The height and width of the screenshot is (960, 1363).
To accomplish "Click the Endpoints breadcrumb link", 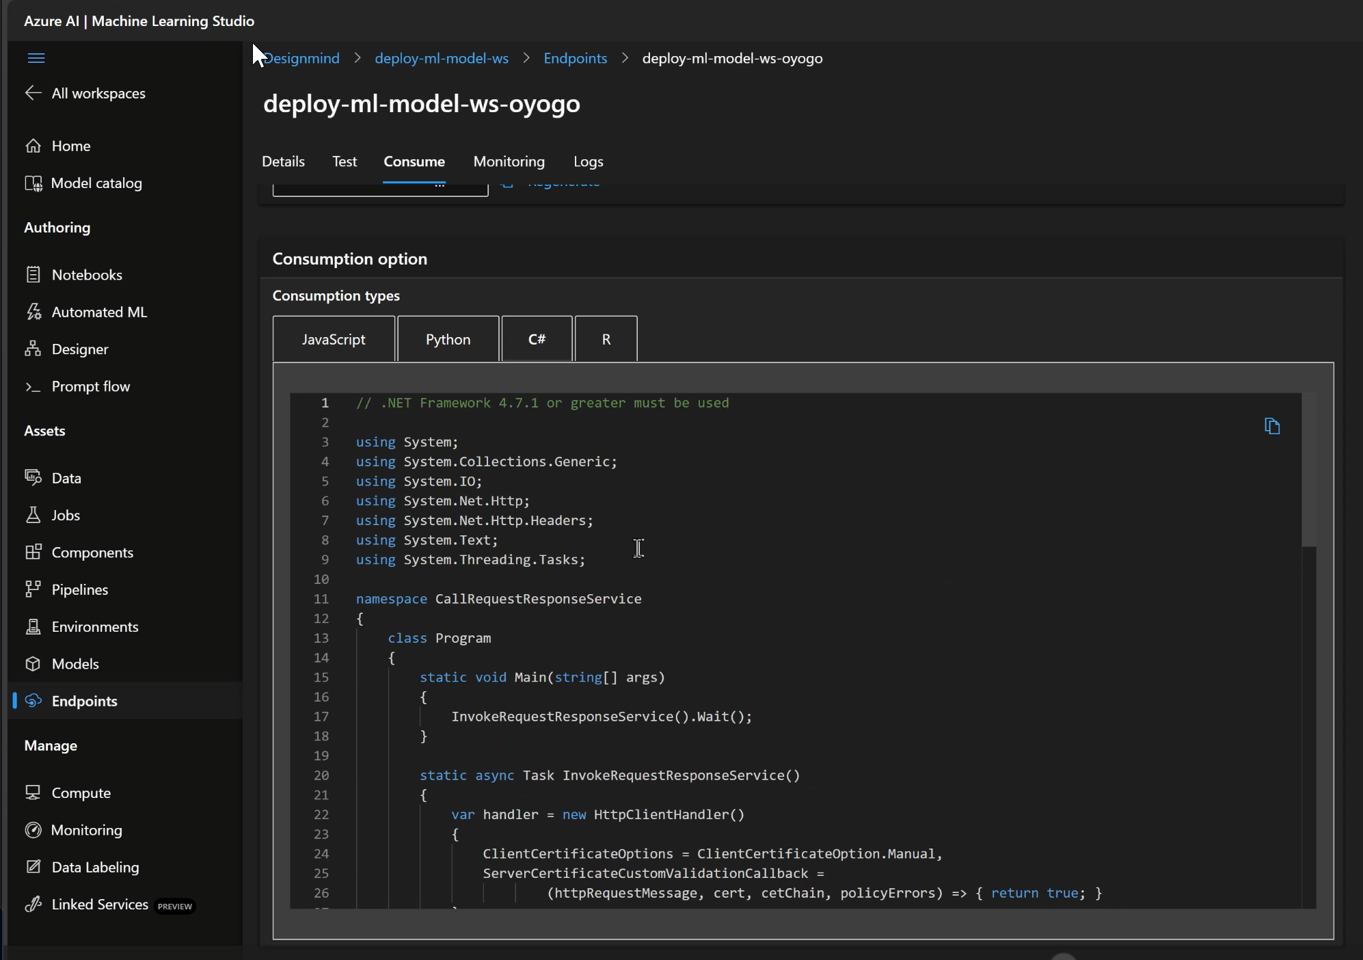I will coord(575,59).
